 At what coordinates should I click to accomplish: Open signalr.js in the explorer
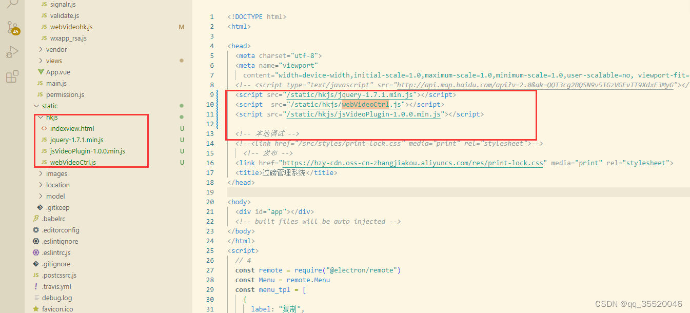(x=63, y=4)
